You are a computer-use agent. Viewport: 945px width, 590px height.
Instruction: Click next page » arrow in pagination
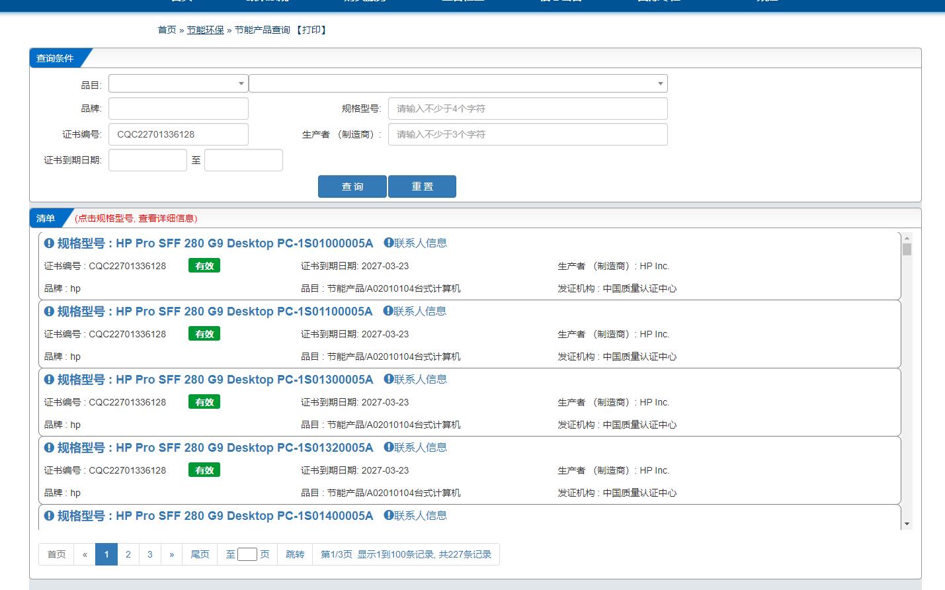[172, 554]
